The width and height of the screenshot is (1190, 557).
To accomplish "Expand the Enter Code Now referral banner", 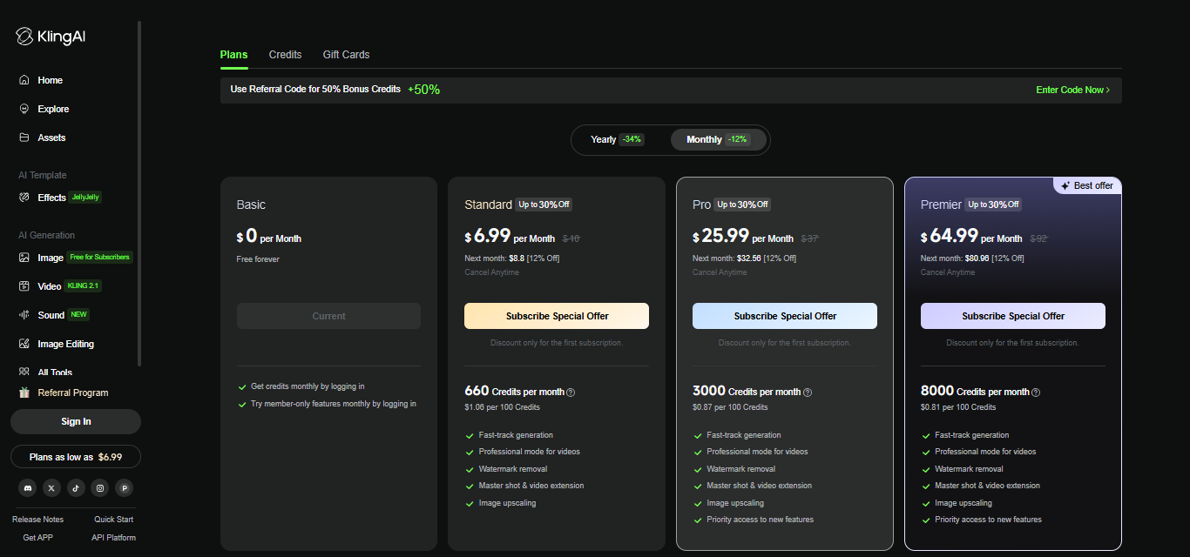I will (x=1072, y=89).
